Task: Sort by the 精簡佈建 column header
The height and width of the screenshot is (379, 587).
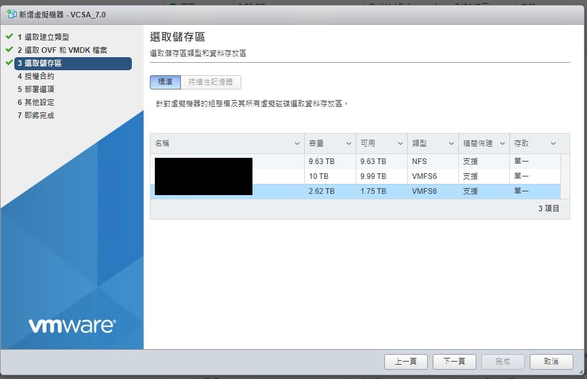Action: click(478, 144)
